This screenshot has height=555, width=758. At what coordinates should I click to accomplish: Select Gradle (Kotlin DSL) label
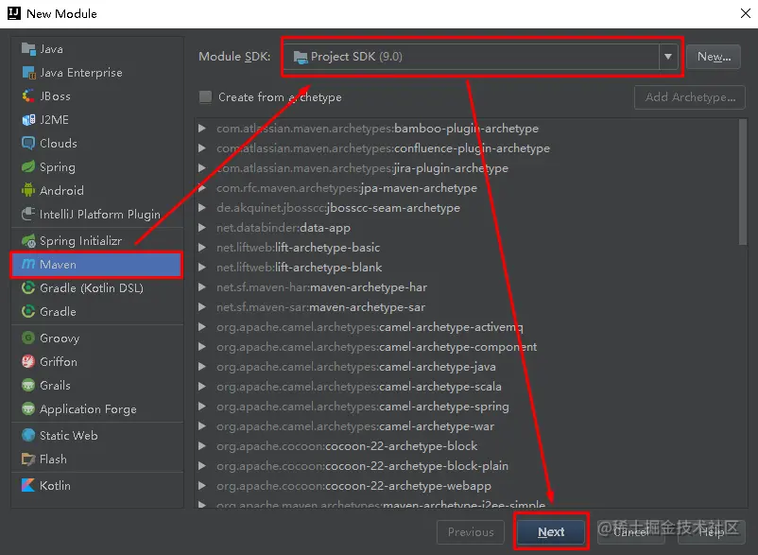[92, 288]
